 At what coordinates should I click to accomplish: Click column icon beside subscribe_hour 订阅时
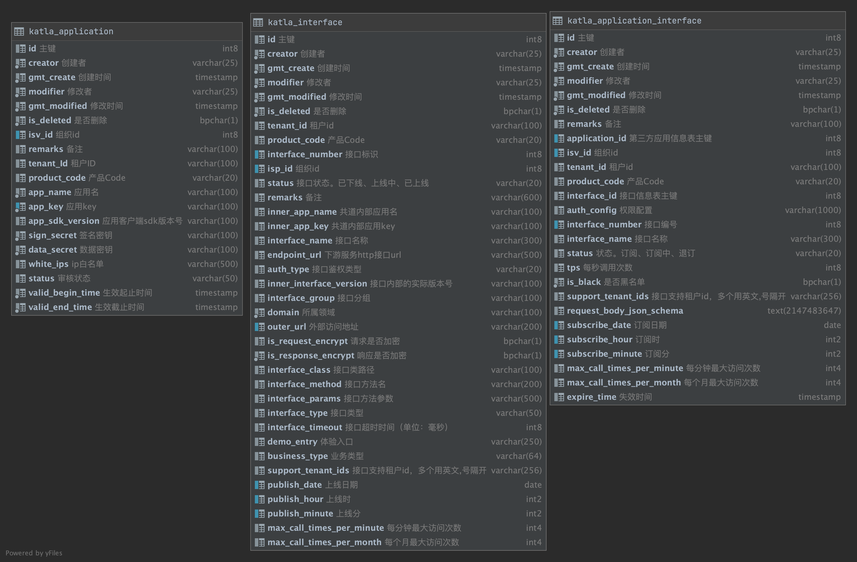(x=559, y=340)
